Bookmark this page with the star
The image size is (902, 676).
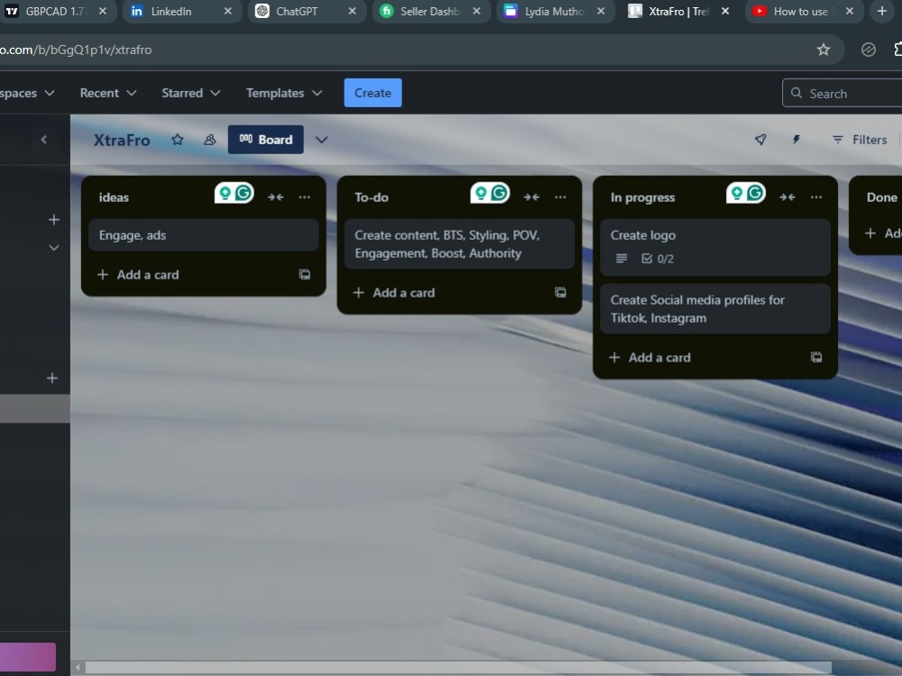click(x=824, y=50)
